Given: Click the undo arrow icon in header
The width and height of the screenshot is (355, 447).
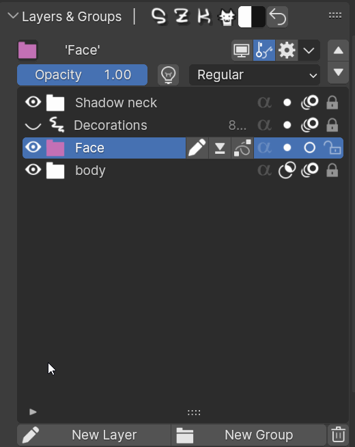Looking at the screenshot, I should coord(277,17).
